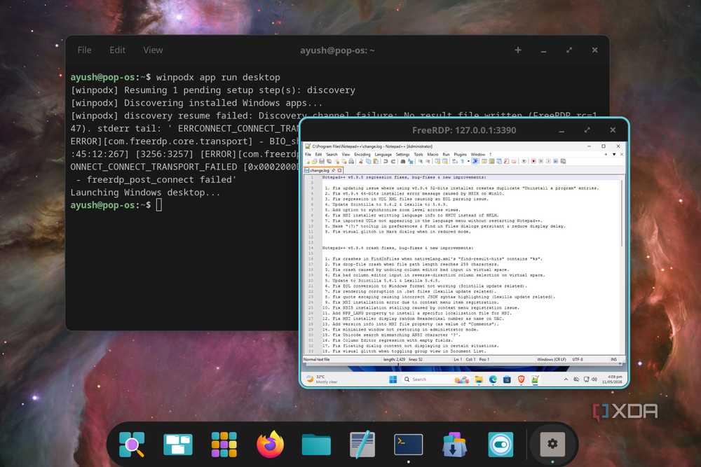Click 'Ln: 1 Col: 1' status bar entry

pyautogui.click(x=465, y=359)
